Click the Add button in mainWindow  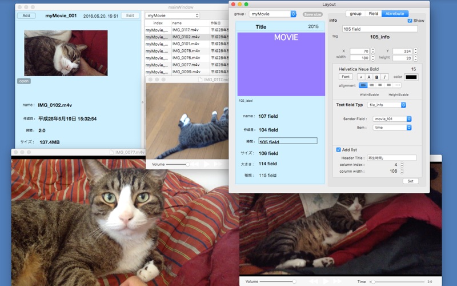coord(26,16)
